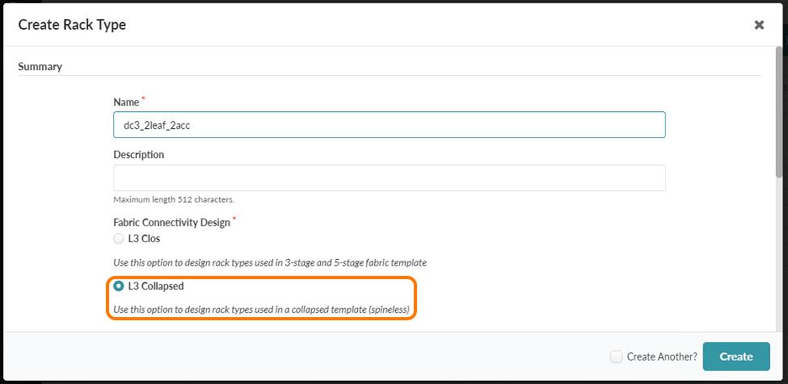
Task: Enable the Create Another checkbox
Action: (616, 357)
